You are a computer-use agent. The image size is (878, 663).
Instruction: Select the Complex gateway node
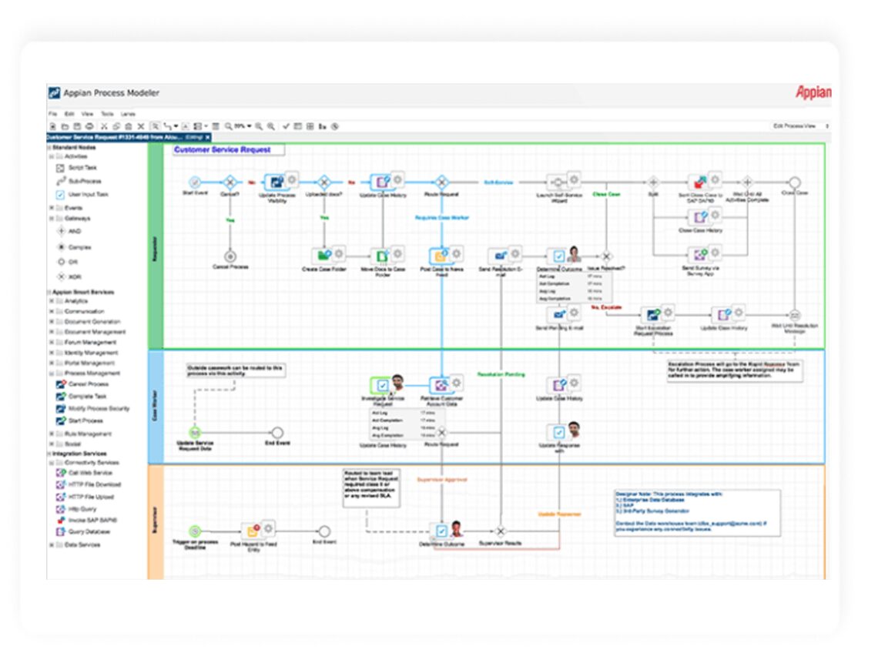61,247
